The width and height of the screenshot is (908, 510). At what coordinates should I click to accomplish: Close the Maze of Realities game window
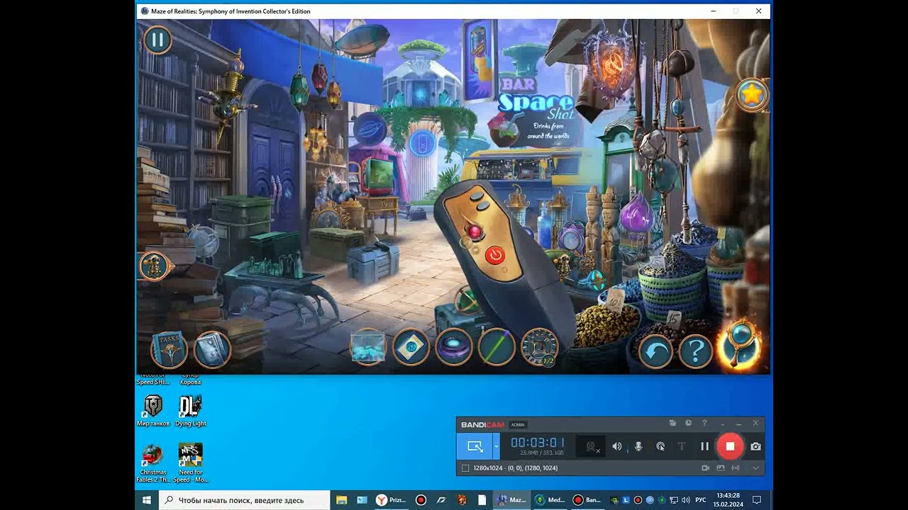point(758,11)
